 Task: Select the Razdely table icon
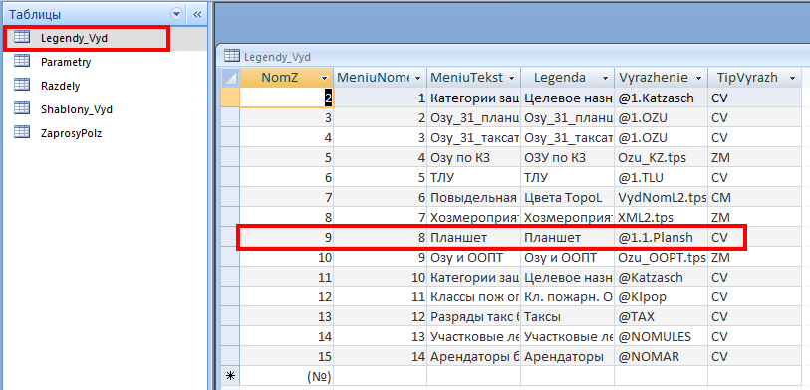[x=22, y=85]
